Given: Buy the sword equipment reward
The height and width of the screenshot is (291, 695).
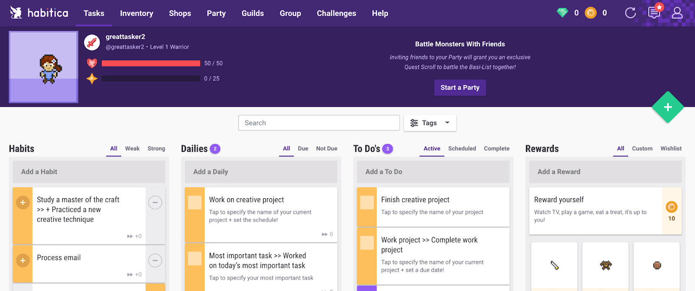Looking at the screenshot, I should (x=554, y=265).
